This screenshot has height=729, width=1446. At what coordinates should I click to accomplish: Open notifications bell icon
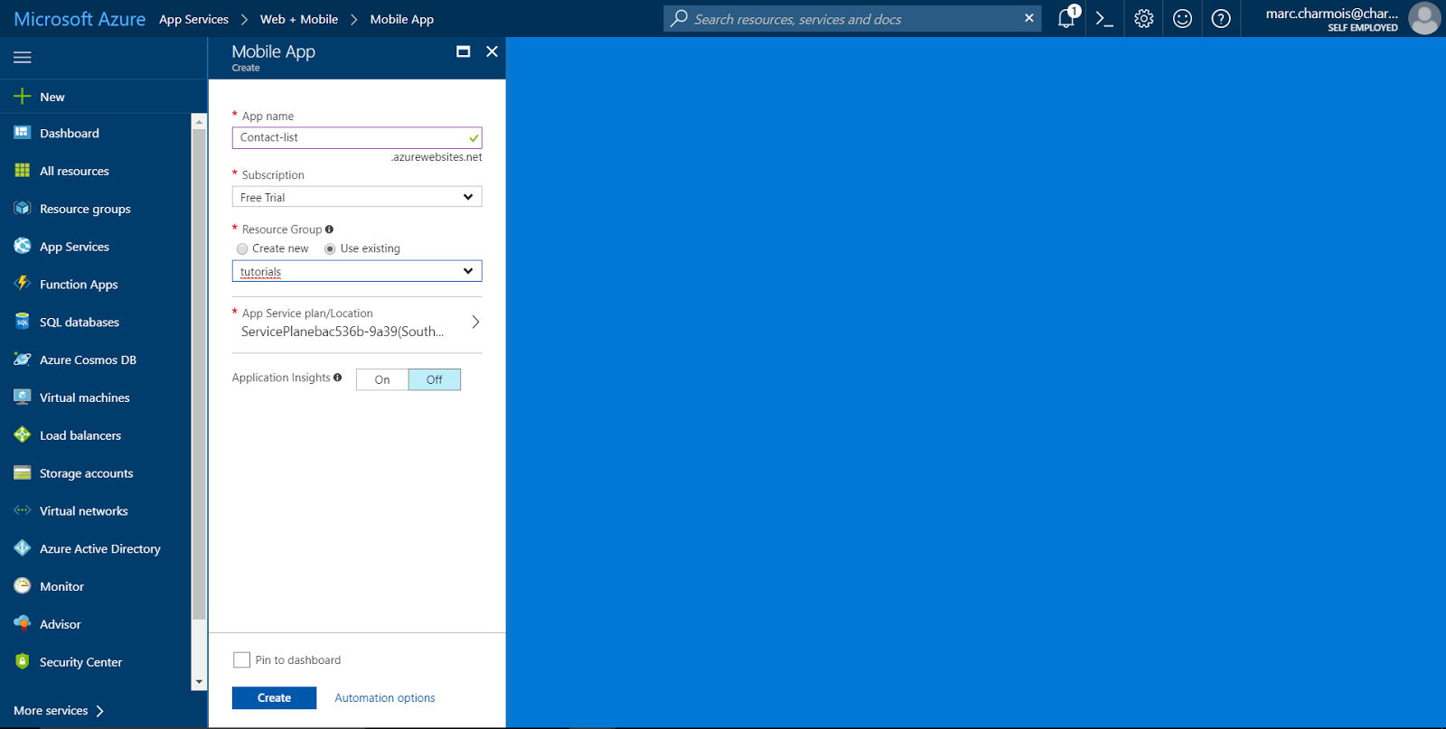(x=1067, y=18)
